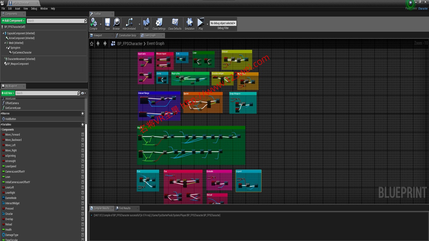Click the Add New button in My Blueprint
The width and height of the screenshot is (429, 241).
8,93
